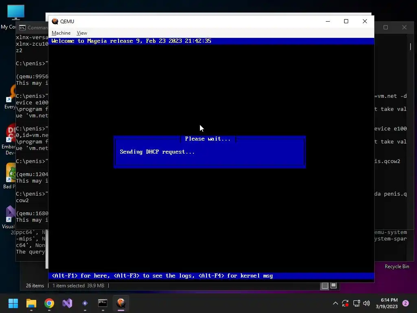
Task: Click the Alt-F1 help line at bottom
Action: pyautogui.click(x=162, y=276)
